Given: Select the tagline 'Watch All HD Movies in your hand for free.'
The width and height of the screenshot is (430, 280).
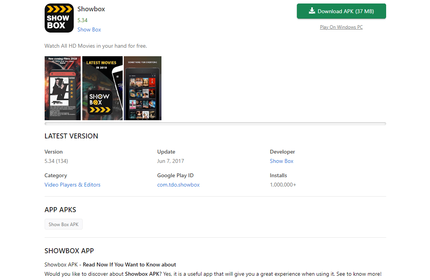Looking at the screenshot, I should tap(96, 46).
